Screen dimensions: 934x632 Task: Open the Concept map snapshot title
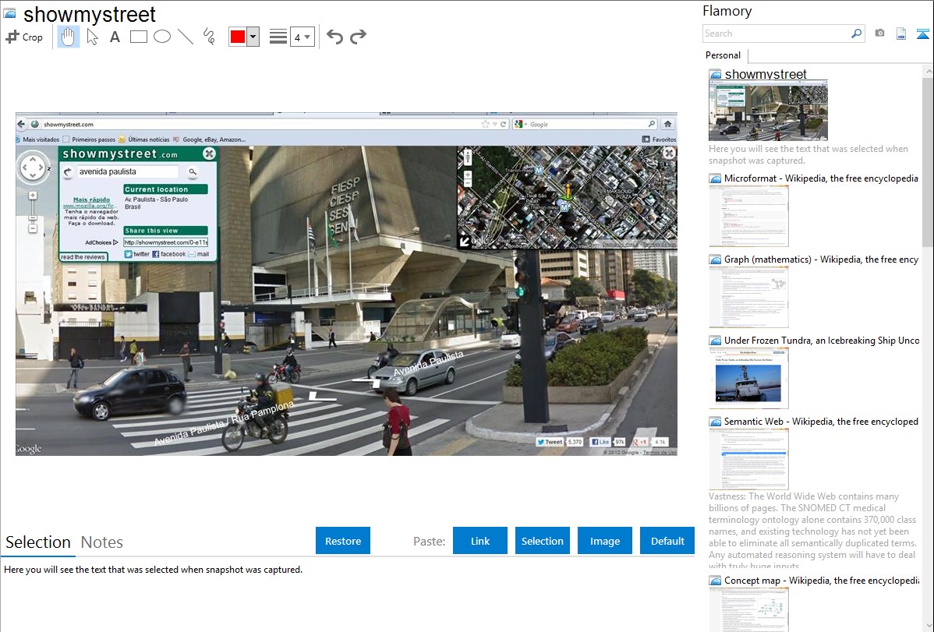click(x=822, y=580)
